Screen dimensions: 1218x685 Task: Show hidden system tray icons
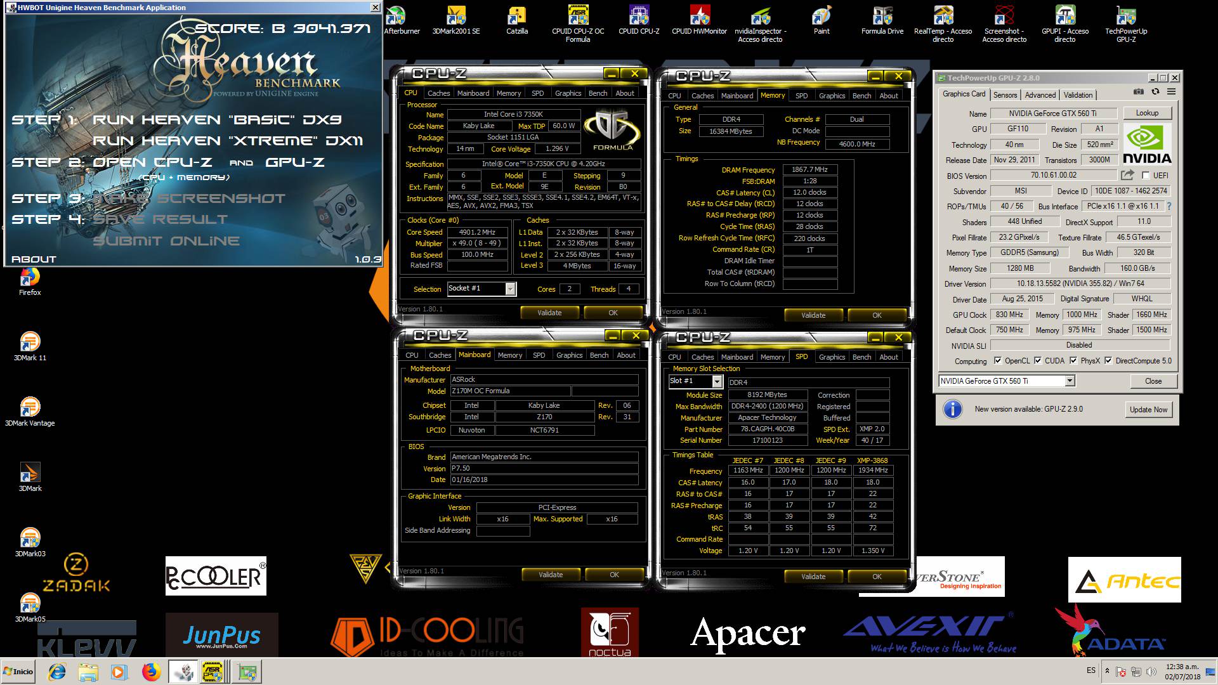coord(1107,671)
